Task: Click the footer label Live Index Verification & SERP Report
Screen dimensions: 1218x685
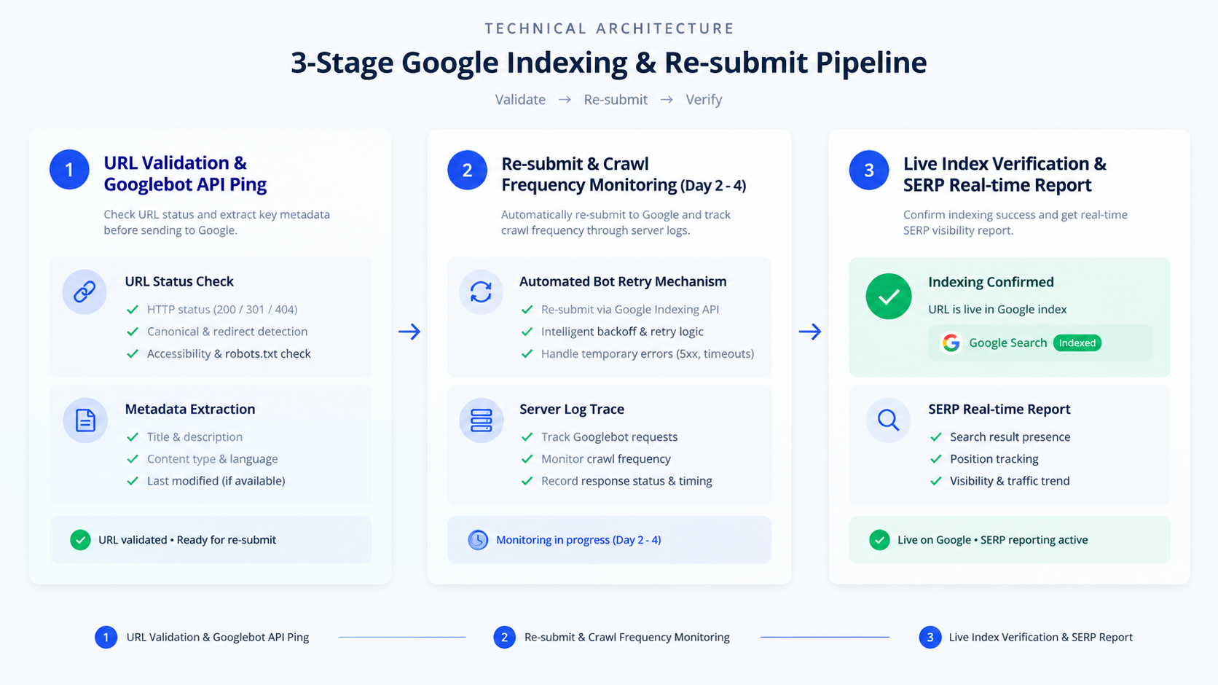Action: click(1040, 637)
